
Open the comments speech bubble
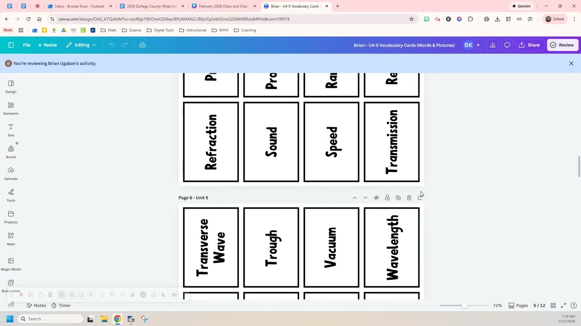507,45
